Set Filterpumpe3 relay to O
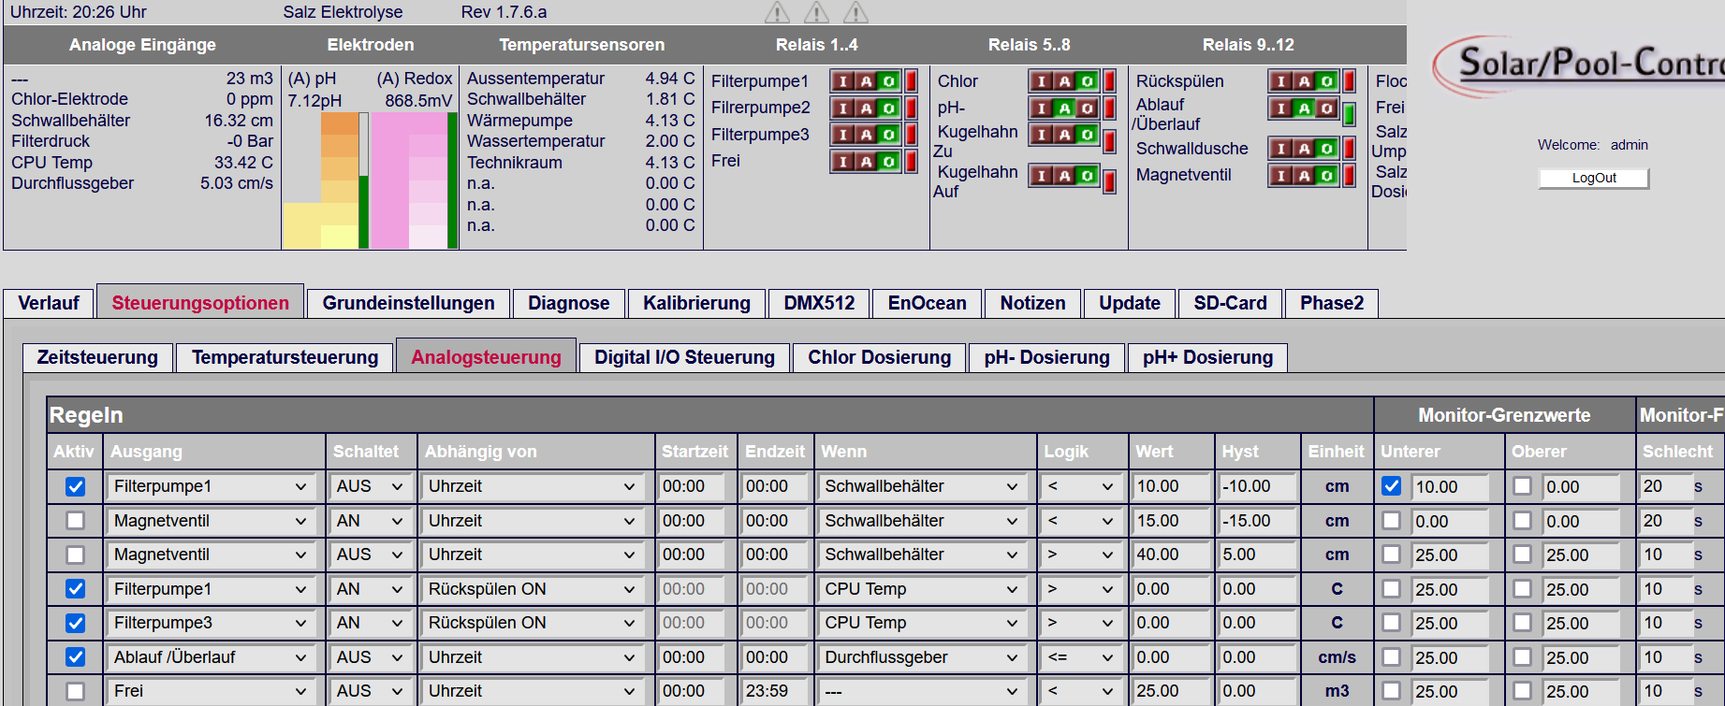The image size is (1725, 706). [889, 135]
